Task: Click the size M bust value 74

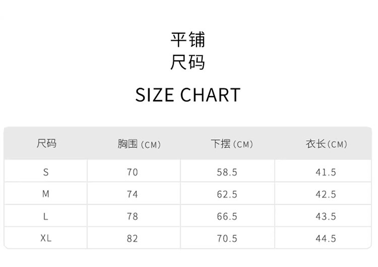Action: coord(132,195)
